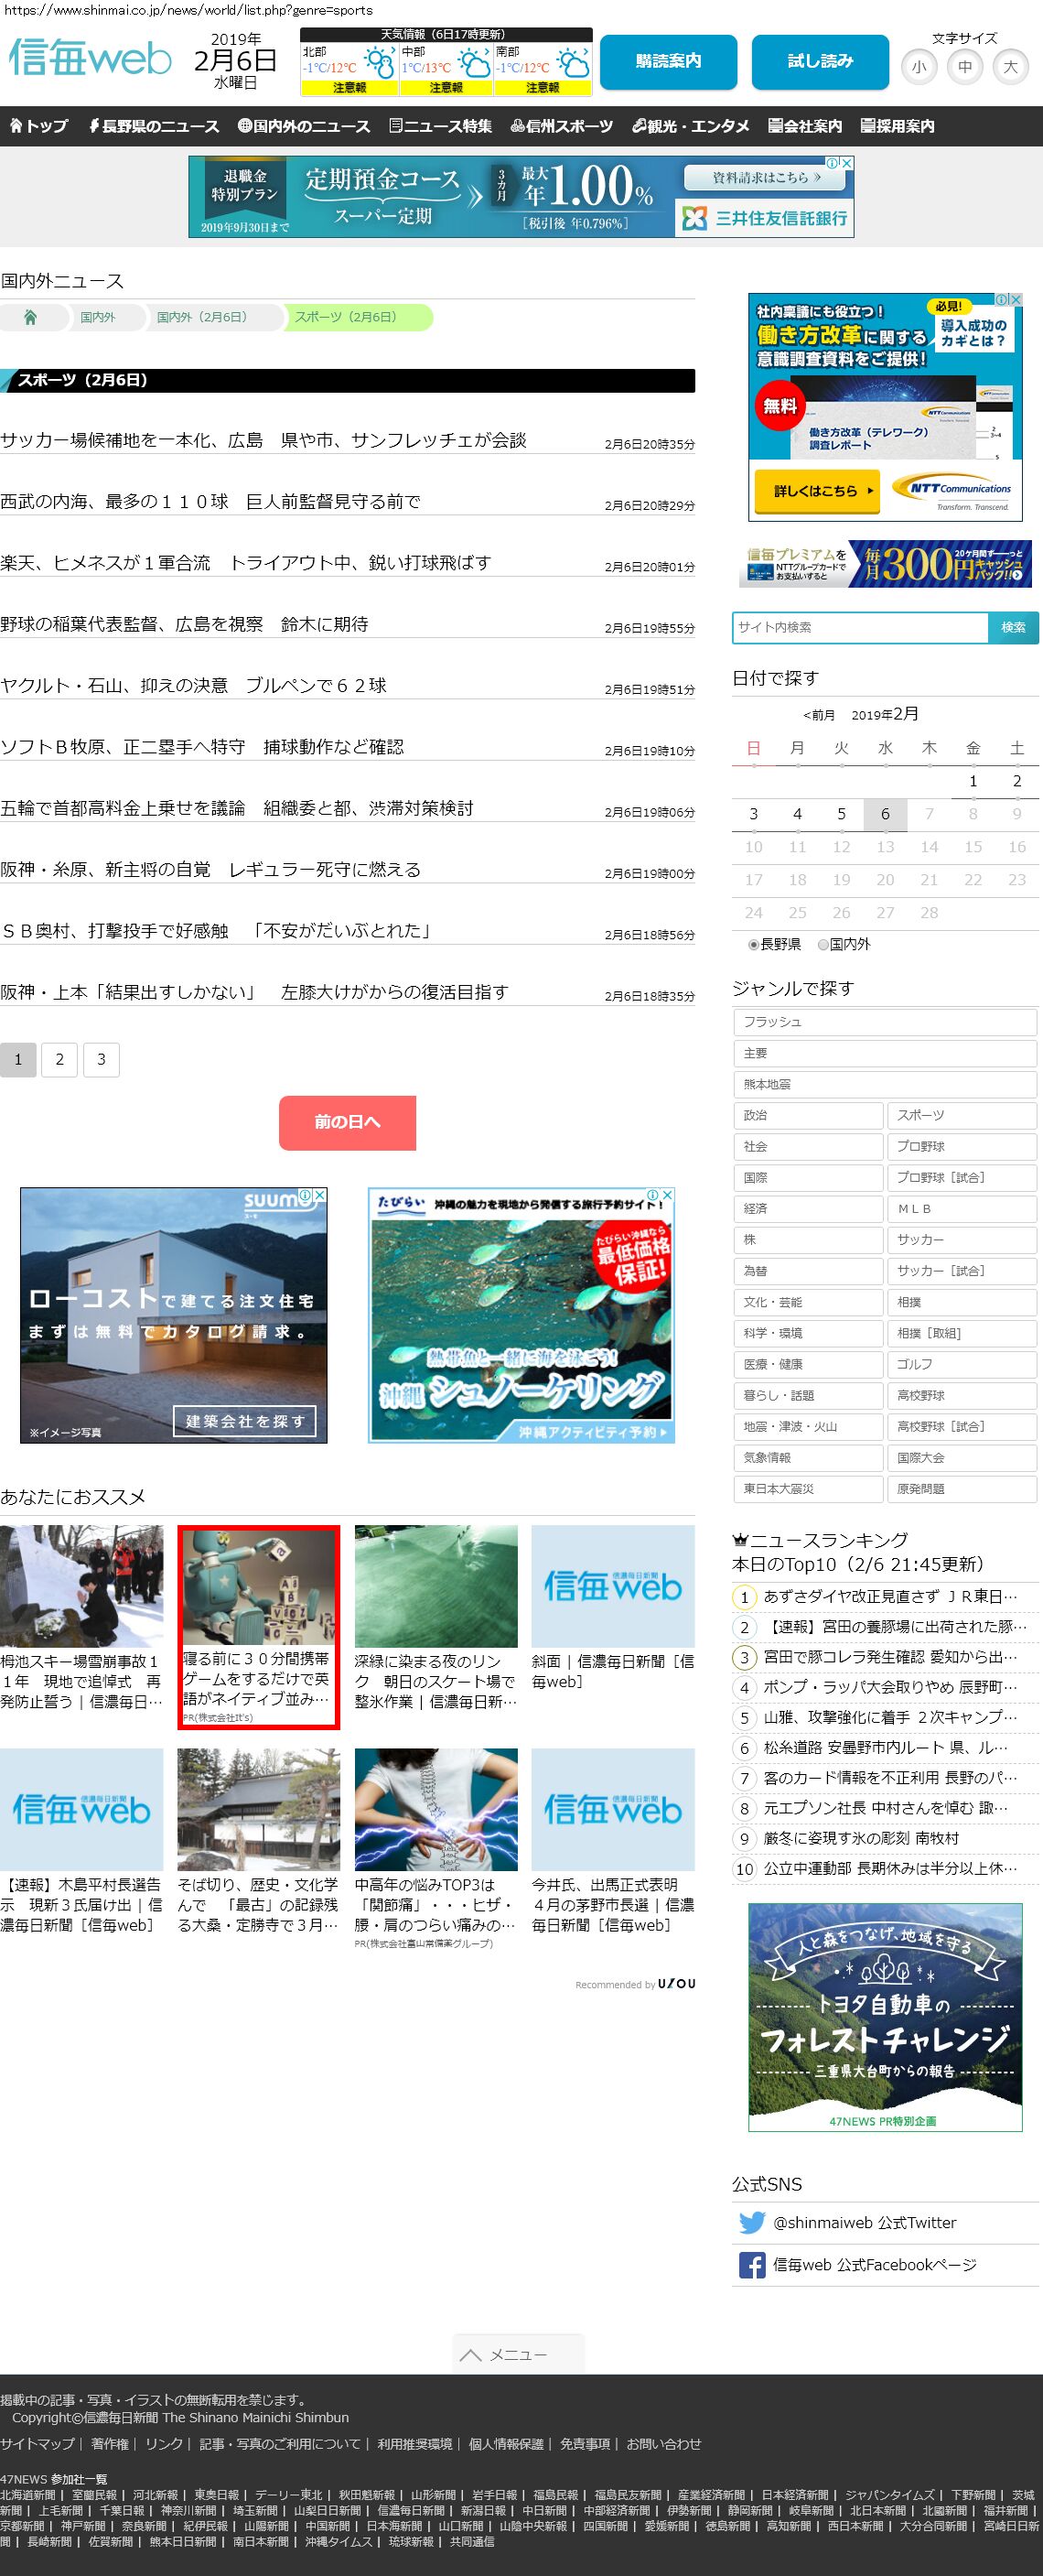Open サイトマップ footer link
1043x2576 pixels.
tap(38, 2443)
